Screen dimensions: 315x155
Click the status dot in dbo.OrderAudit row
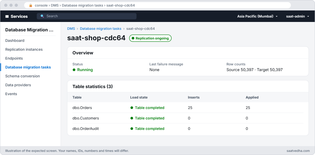click(x=132, y=129)
